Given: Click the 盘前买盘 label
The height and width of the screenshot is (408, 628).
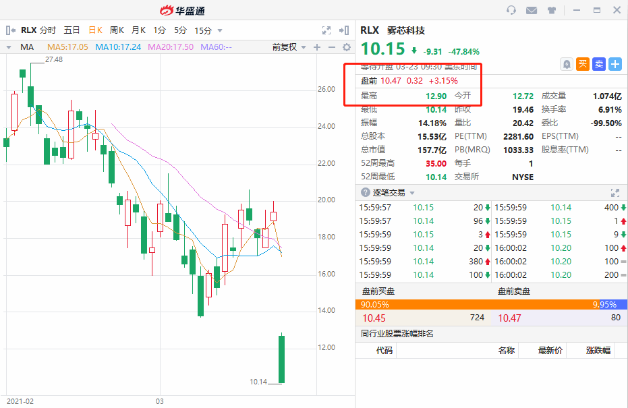Looking at the screenshot, I should point(378,291).
